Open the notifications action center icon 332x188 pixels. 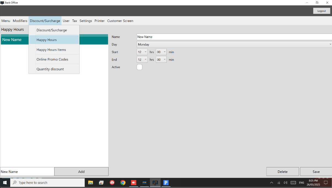click(326, 183)
